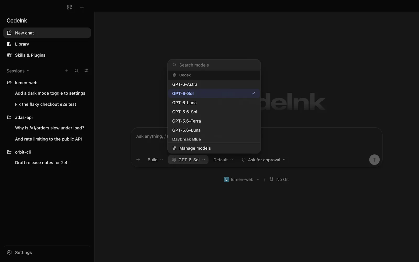Close the GPT-6-Sol model dropdown
Image resolution: width=419 pixels, height=262 pixels.
pos(188,160)
